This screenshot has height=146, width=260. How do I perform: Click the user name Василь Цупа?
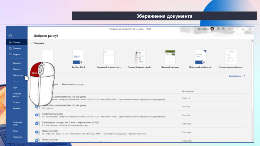coord(203,29)
